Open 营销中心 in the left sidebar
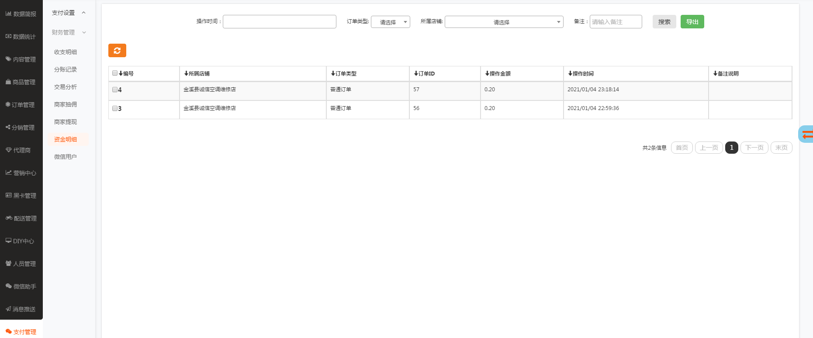Screen dimensions: 813x338 click(x=21, y=173)
